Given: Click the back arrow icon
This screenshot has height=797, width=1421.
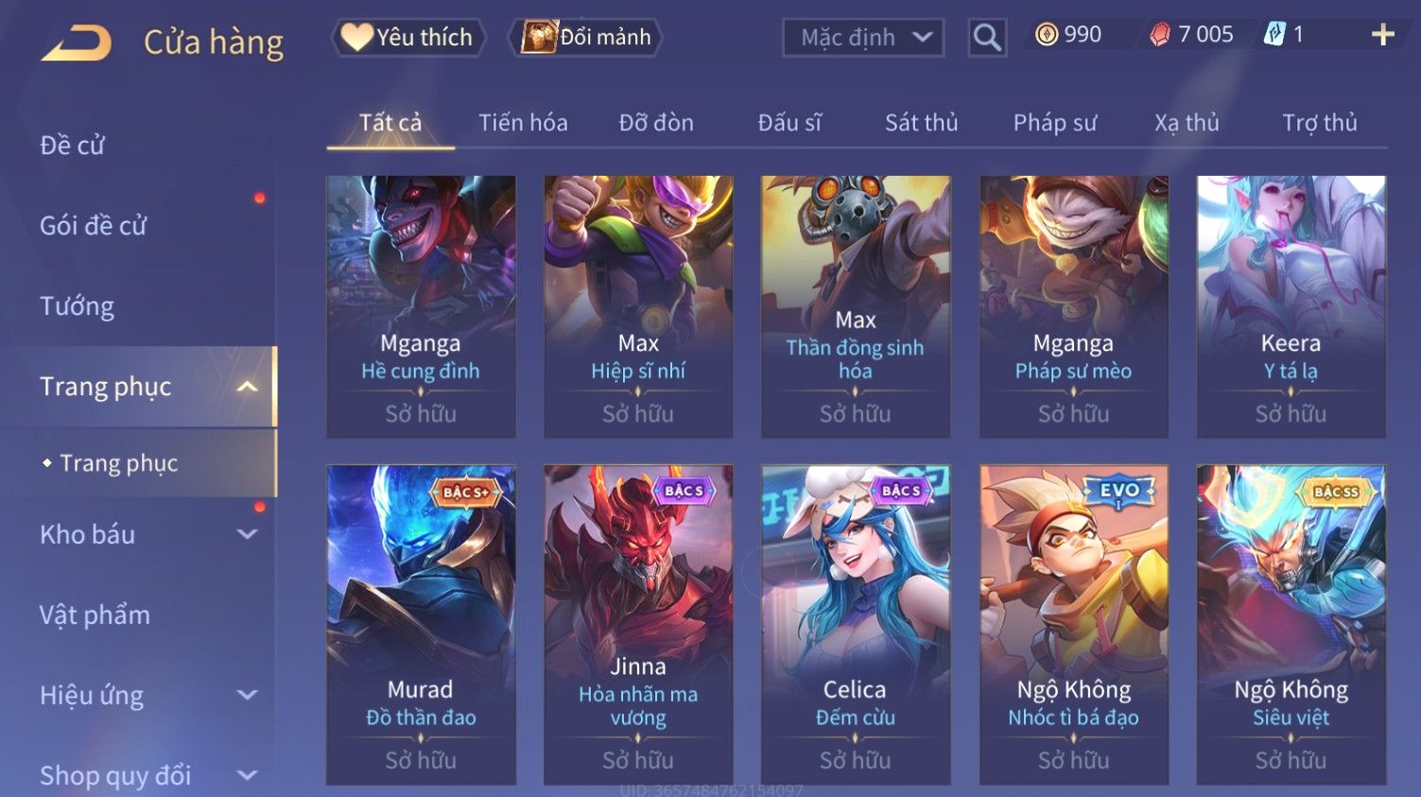Looking at the screenshot, I should tap(76, 43).
